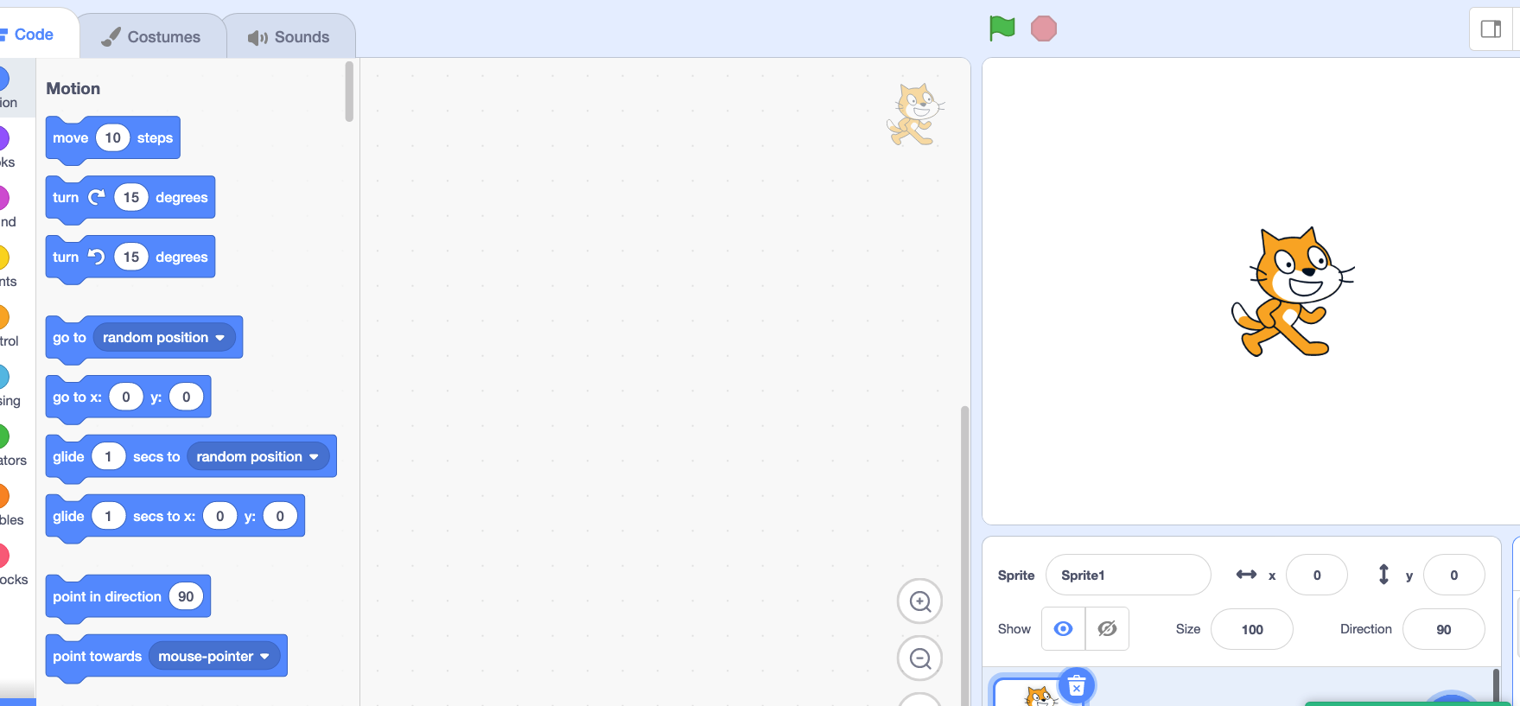Click the Sprite name field showing Sprite1
Image resolution: width=1520 pixels, height=706 pixels.
pos(1128,576)
